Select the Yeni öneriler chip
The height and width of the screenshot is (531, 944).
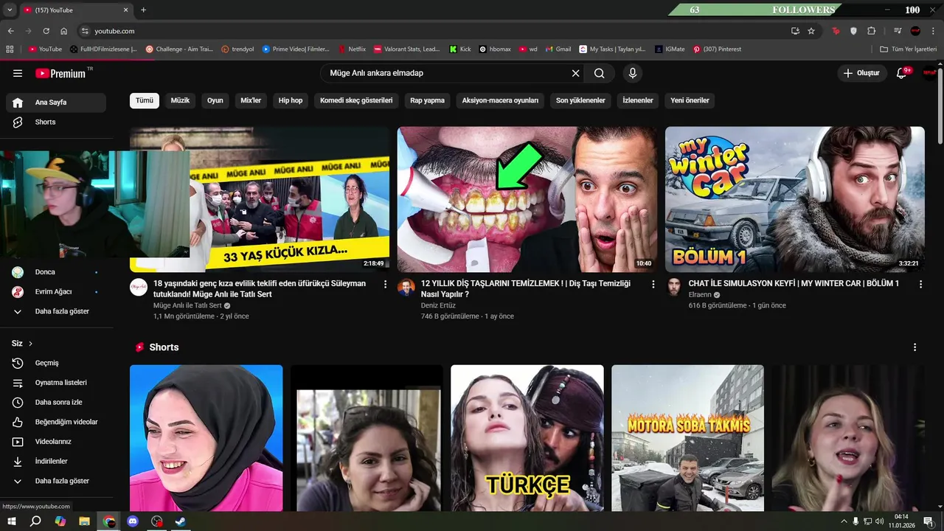point(690,100)
